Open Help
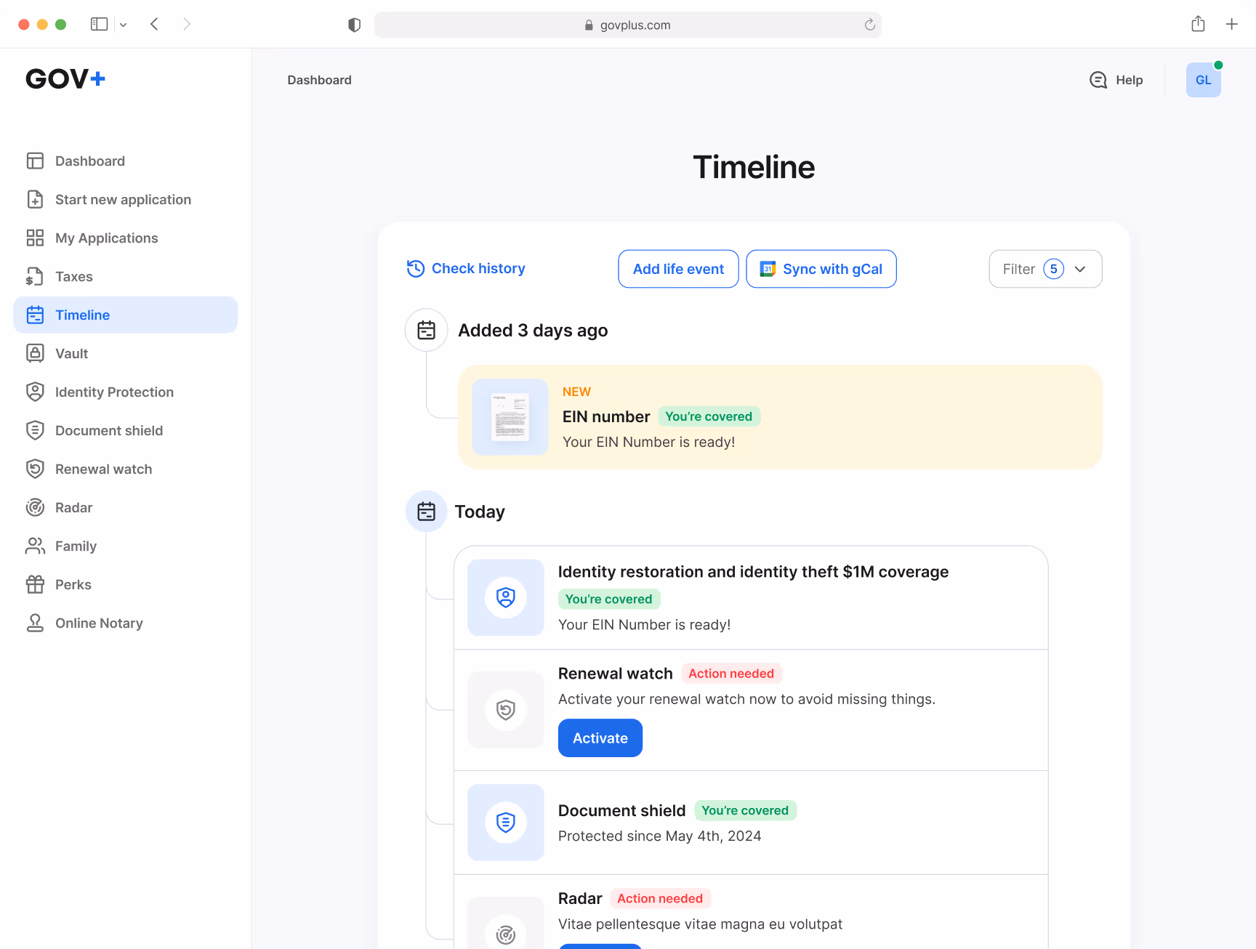This screenshot has width=1256, height=949. 1116,80
